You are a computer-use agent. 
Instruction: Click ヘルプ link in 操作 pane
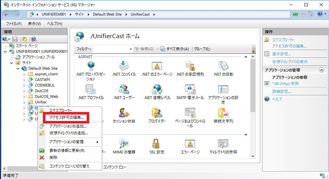[277, 99]
